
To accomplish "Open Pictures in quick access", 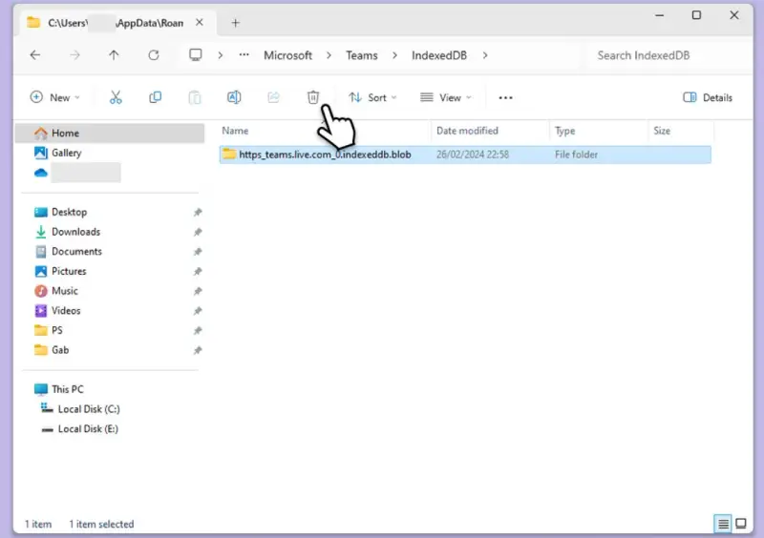I will (69, 271).
